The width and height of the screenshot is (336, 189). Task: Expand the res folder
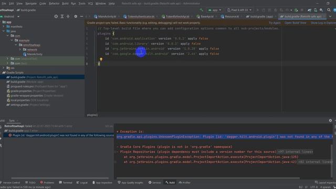(x=4, y=68)
